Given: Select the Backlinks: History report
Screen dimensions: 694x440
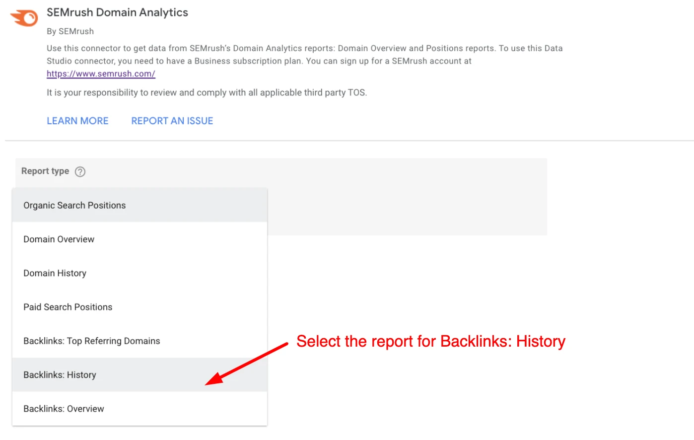Looking at the screenshot, I should click(139, 375).
